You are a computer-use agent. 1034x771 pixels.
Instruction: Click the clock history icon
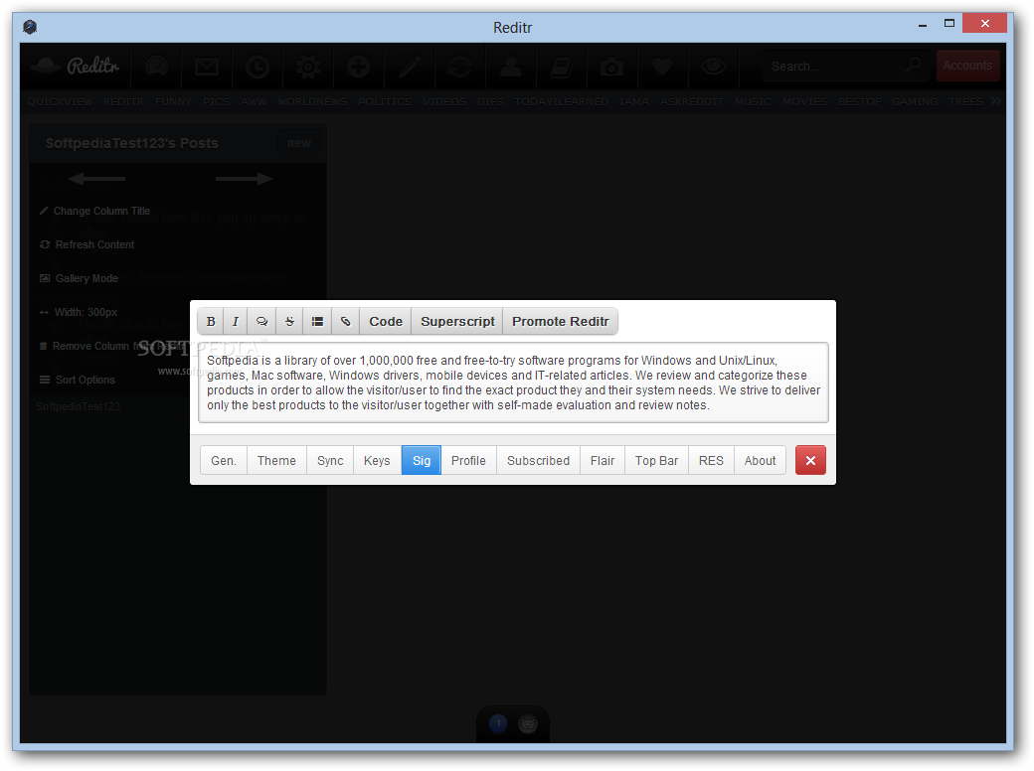258,67
